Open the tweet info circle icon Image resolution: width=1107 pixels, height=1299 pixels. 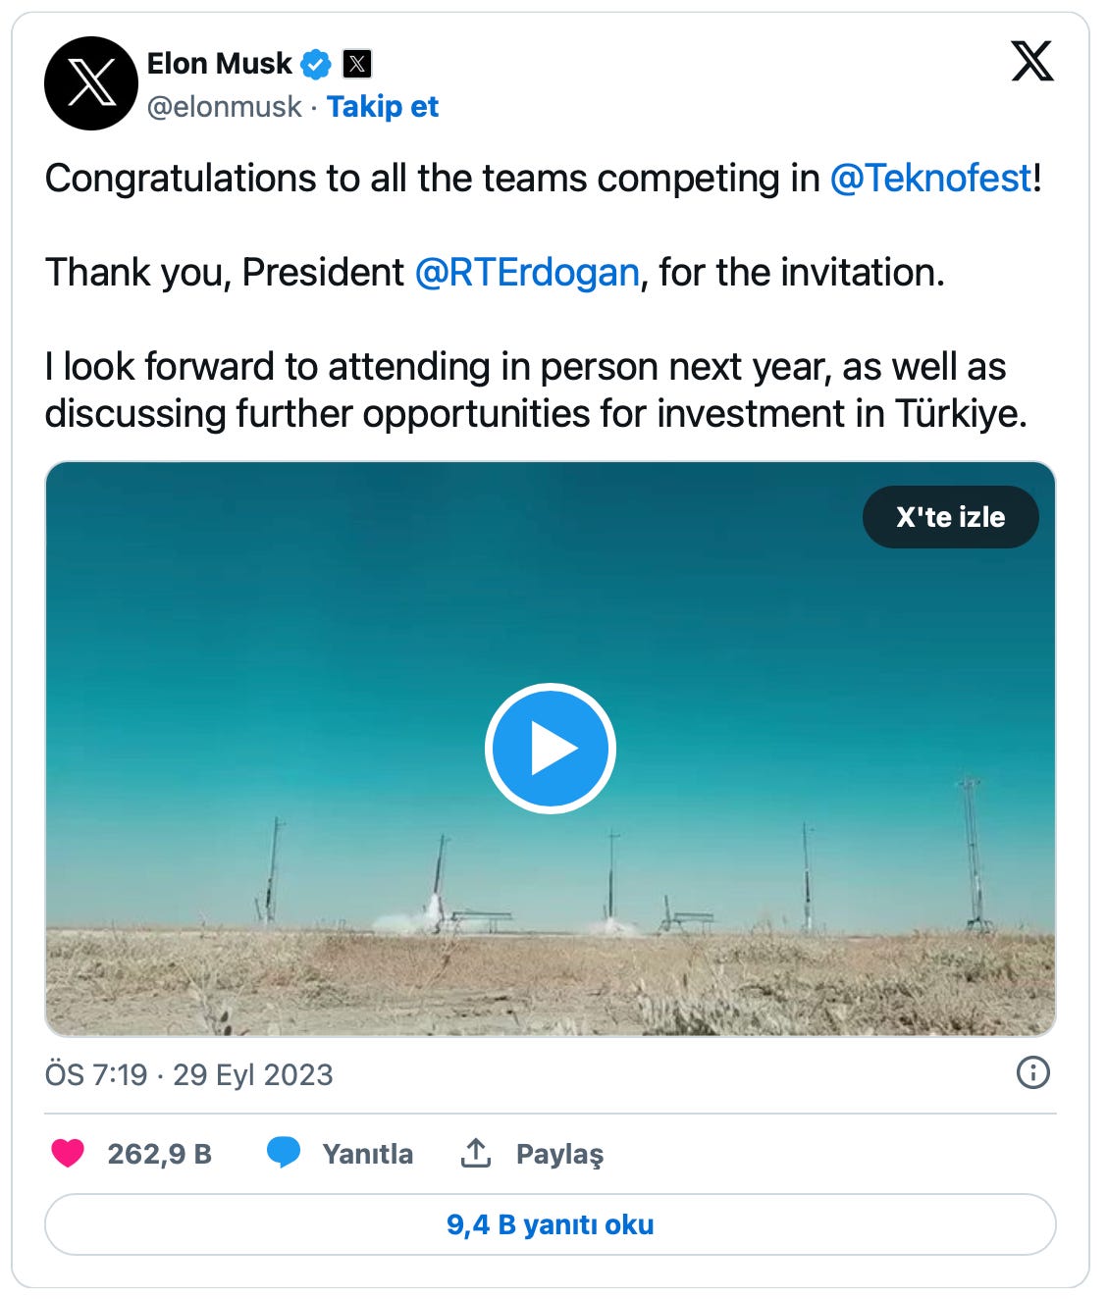pyautogui.click(x=1032, y=1072)
